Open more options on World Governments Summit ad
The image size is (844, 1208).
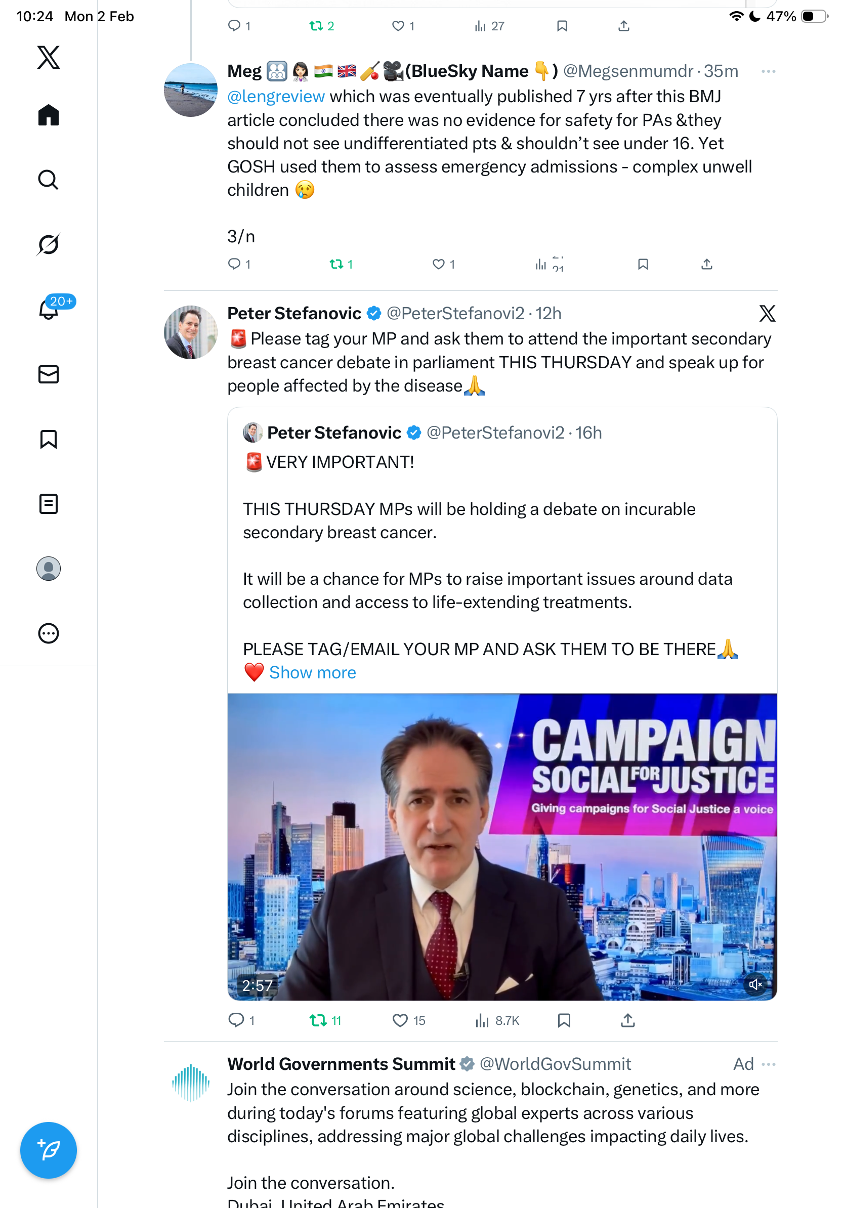click(768, 1064)
